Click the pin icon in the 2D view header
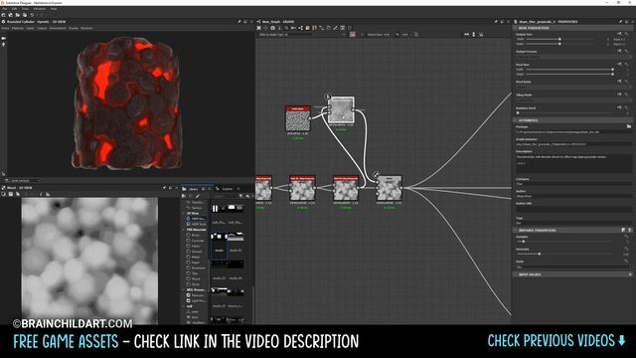636x358 pixels. (164, 188)
